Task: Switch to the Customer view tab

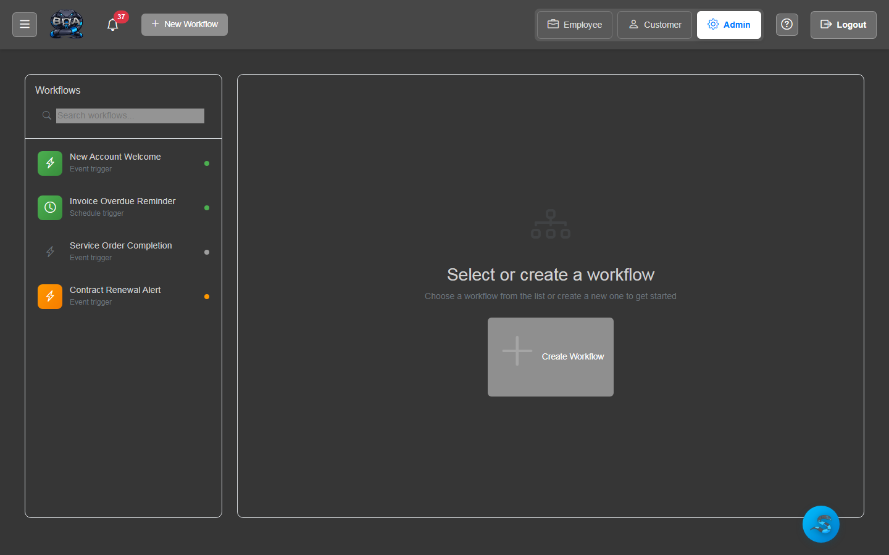Action: click(x=654, y=25)
